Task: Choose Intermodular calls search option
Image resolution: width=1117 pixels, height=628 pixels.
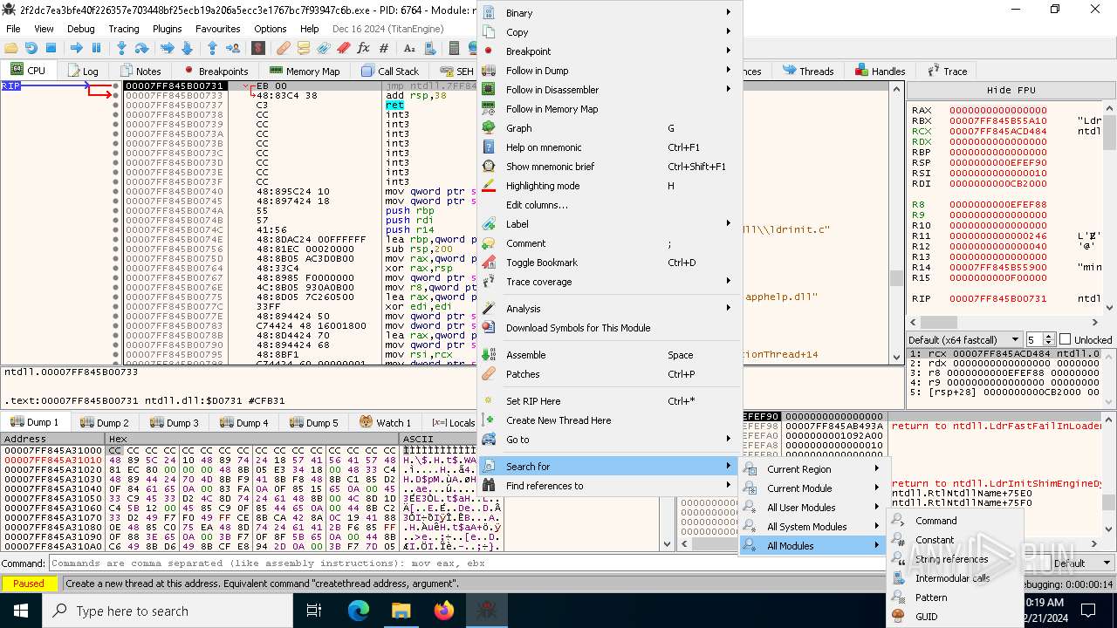Action: pyautogui.click(x=955, y=578)
